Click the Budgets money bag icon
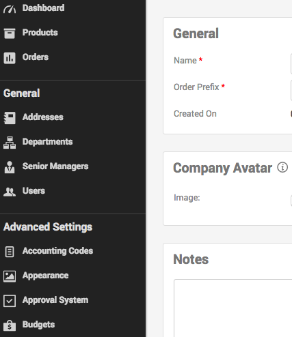Image resolution: width=292 pixels, height=337 pixels. coord(10,325)
